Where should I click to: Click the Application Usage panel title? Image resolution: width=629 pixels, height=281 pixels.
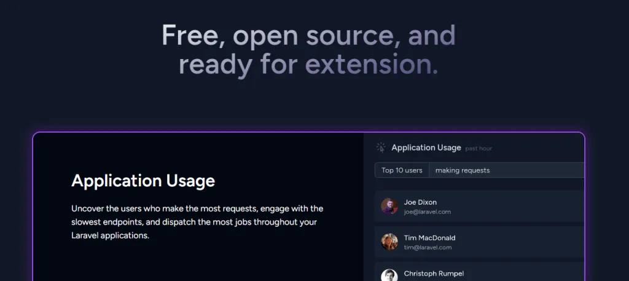tap(426, 148)
